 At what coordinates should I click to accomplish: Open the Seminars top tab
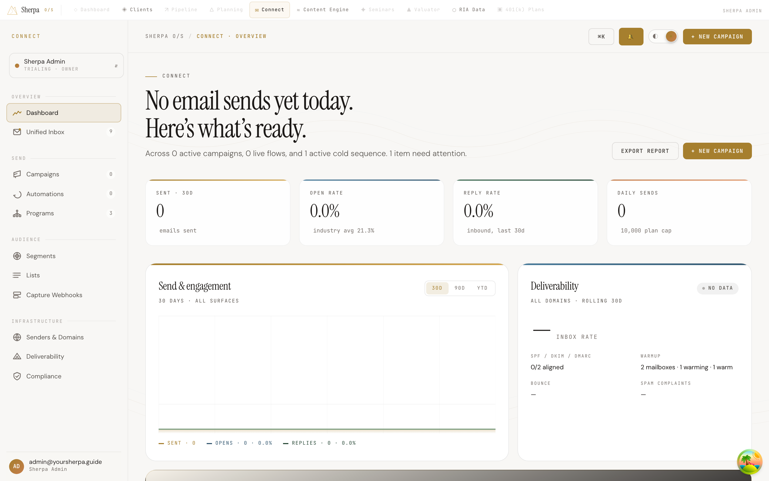378,10
